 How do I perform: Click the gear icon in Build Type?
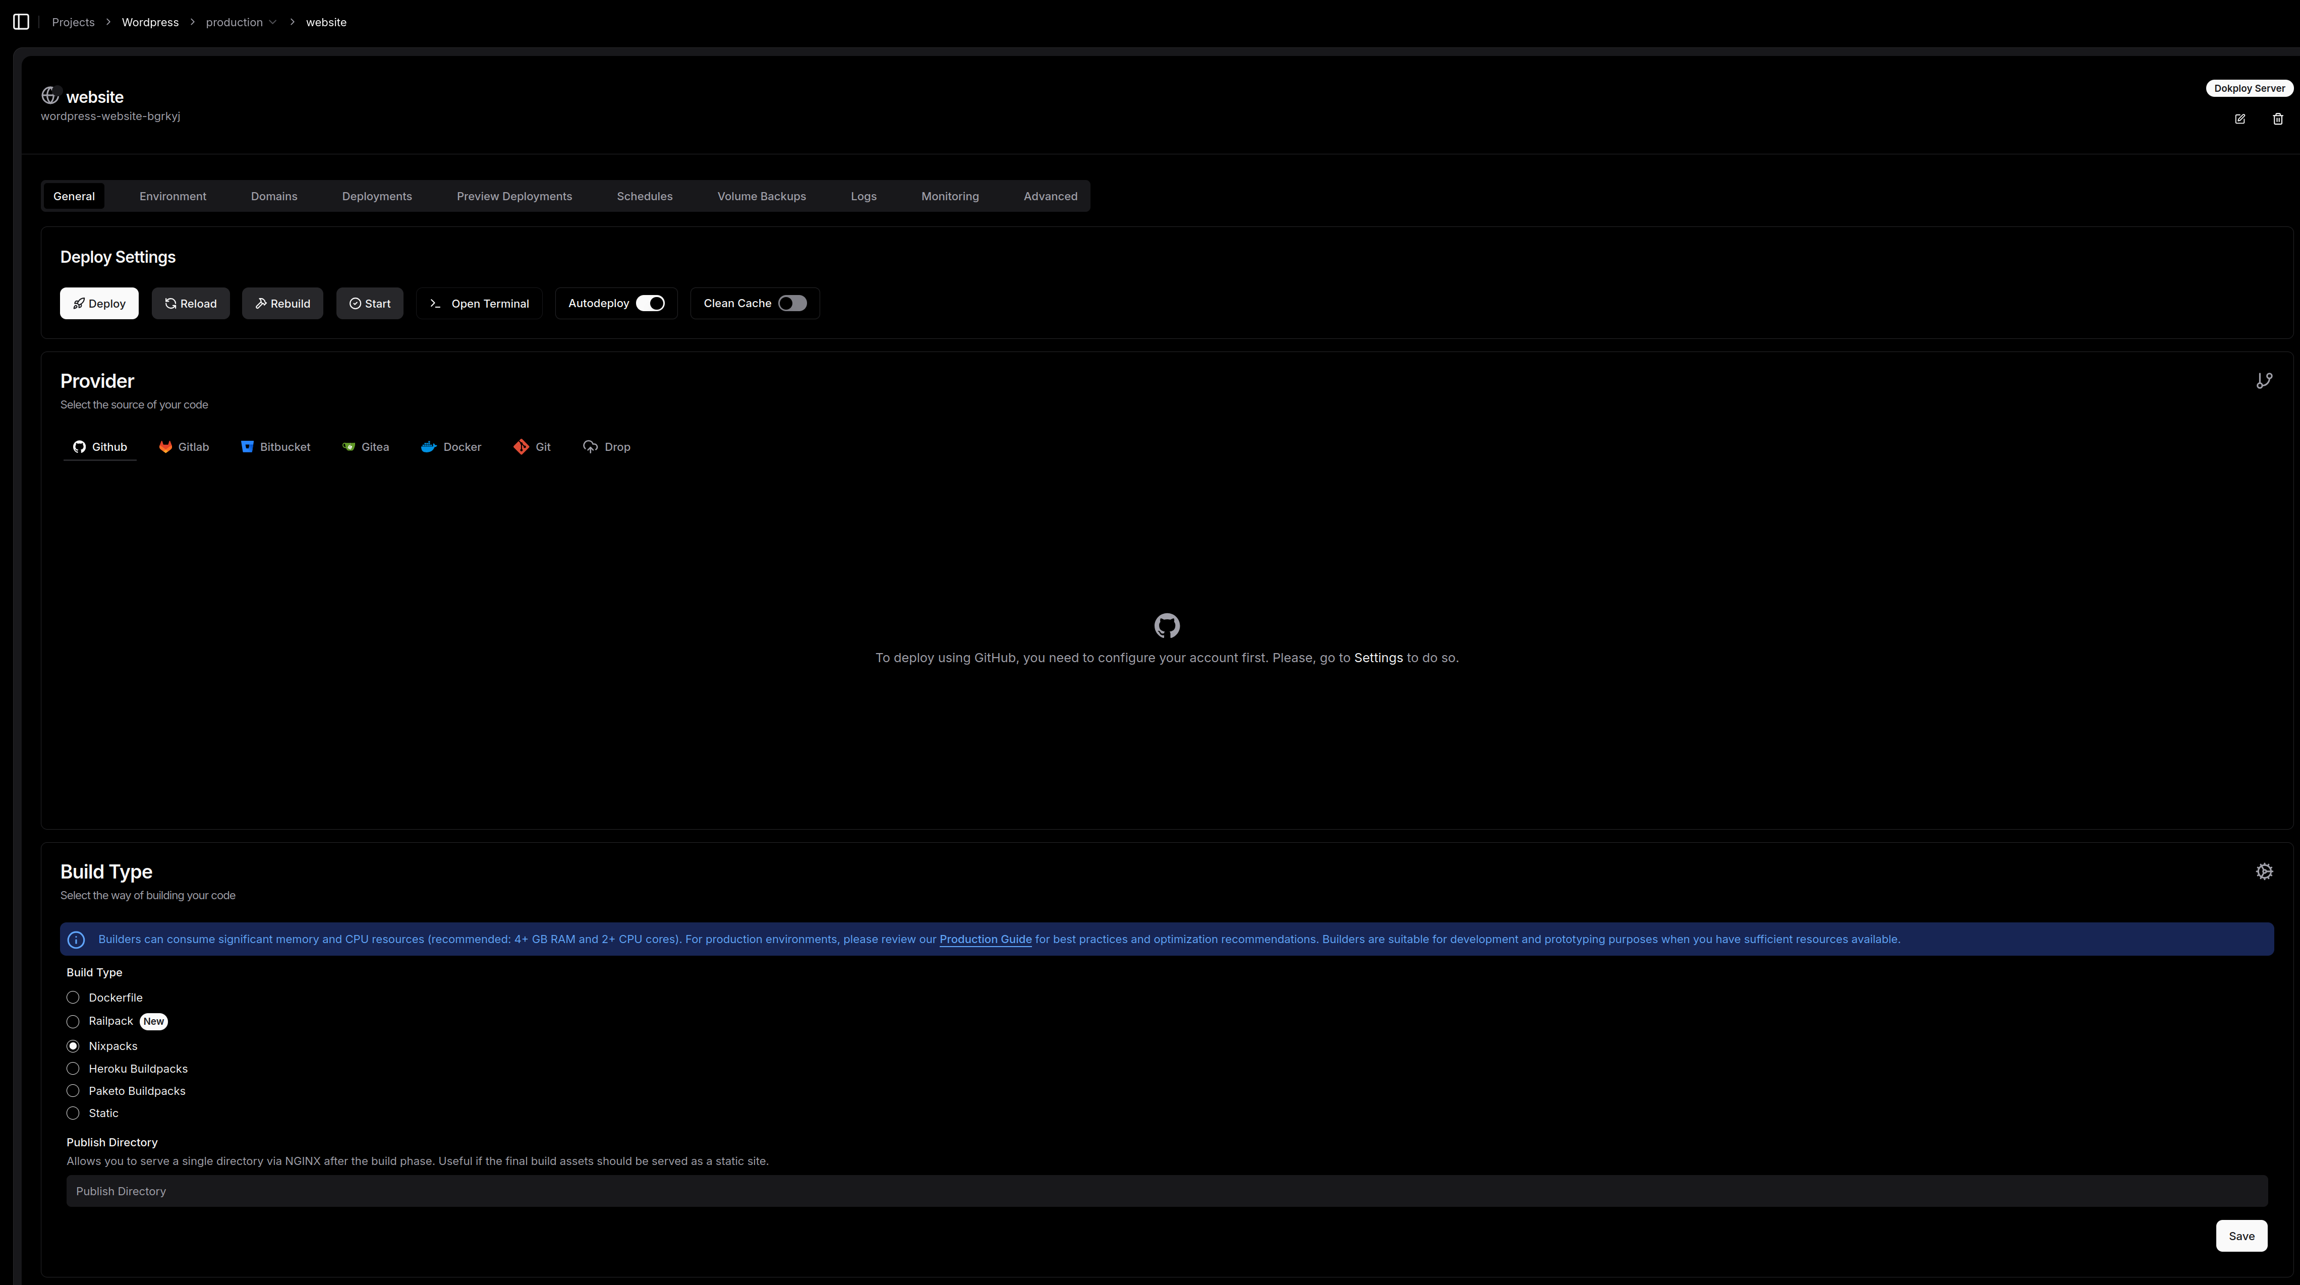point(2263,871)
